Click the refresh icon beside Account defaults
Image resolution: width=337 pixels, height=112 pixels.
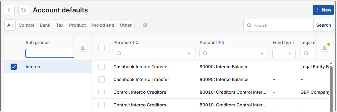[x=24, y=10]
